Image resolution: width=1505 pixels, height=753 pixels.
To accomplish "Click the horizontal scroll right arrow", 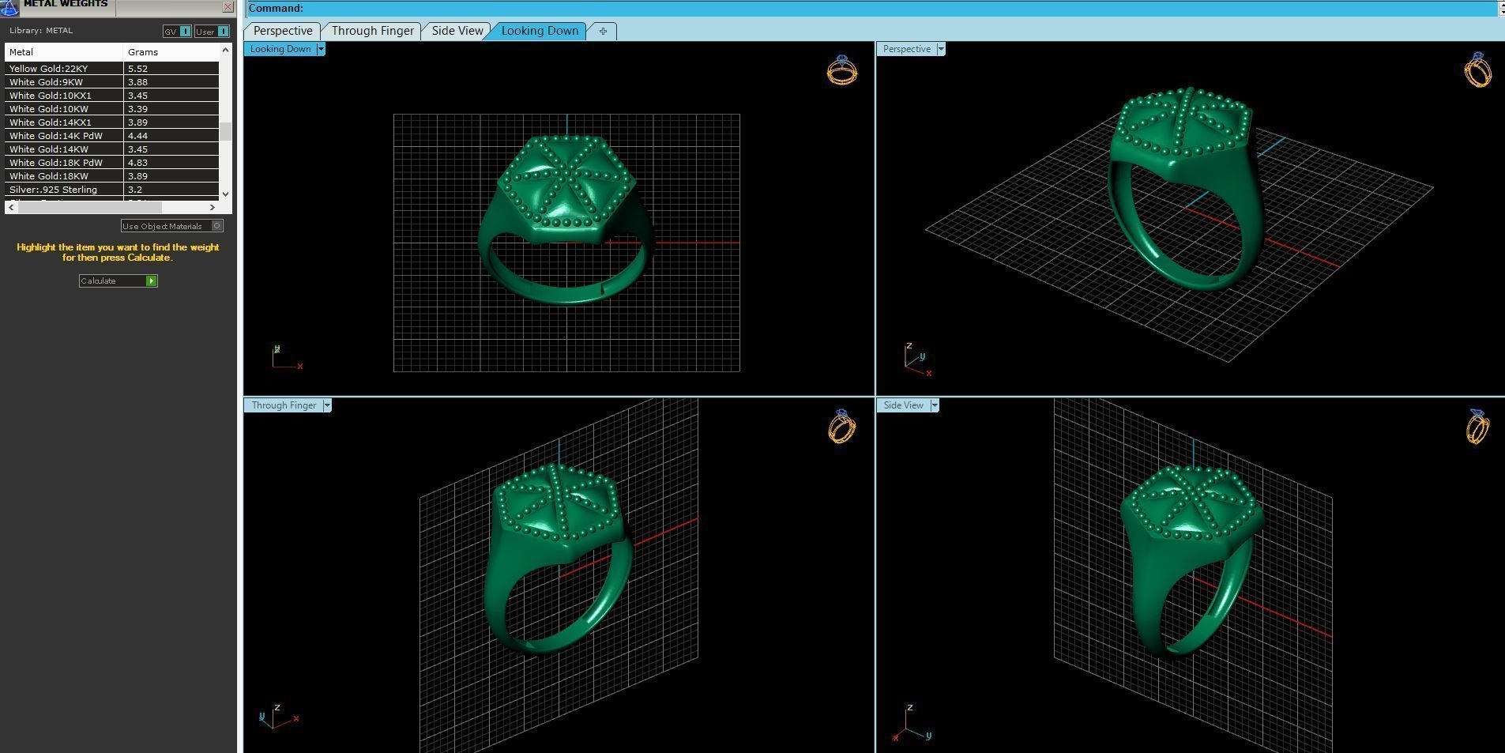I will (x=212, y=207).
